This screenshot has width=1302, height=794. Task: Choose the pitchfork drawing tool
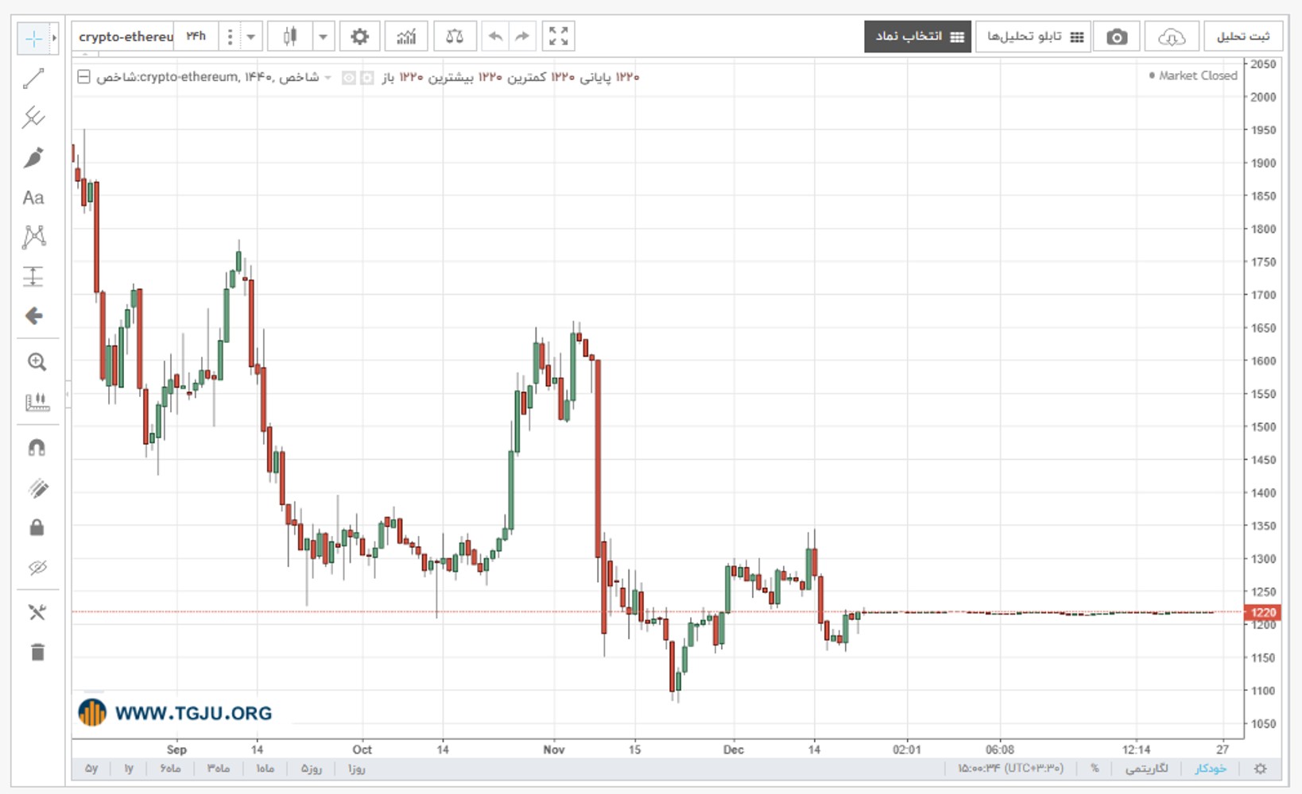coord(33,118)
